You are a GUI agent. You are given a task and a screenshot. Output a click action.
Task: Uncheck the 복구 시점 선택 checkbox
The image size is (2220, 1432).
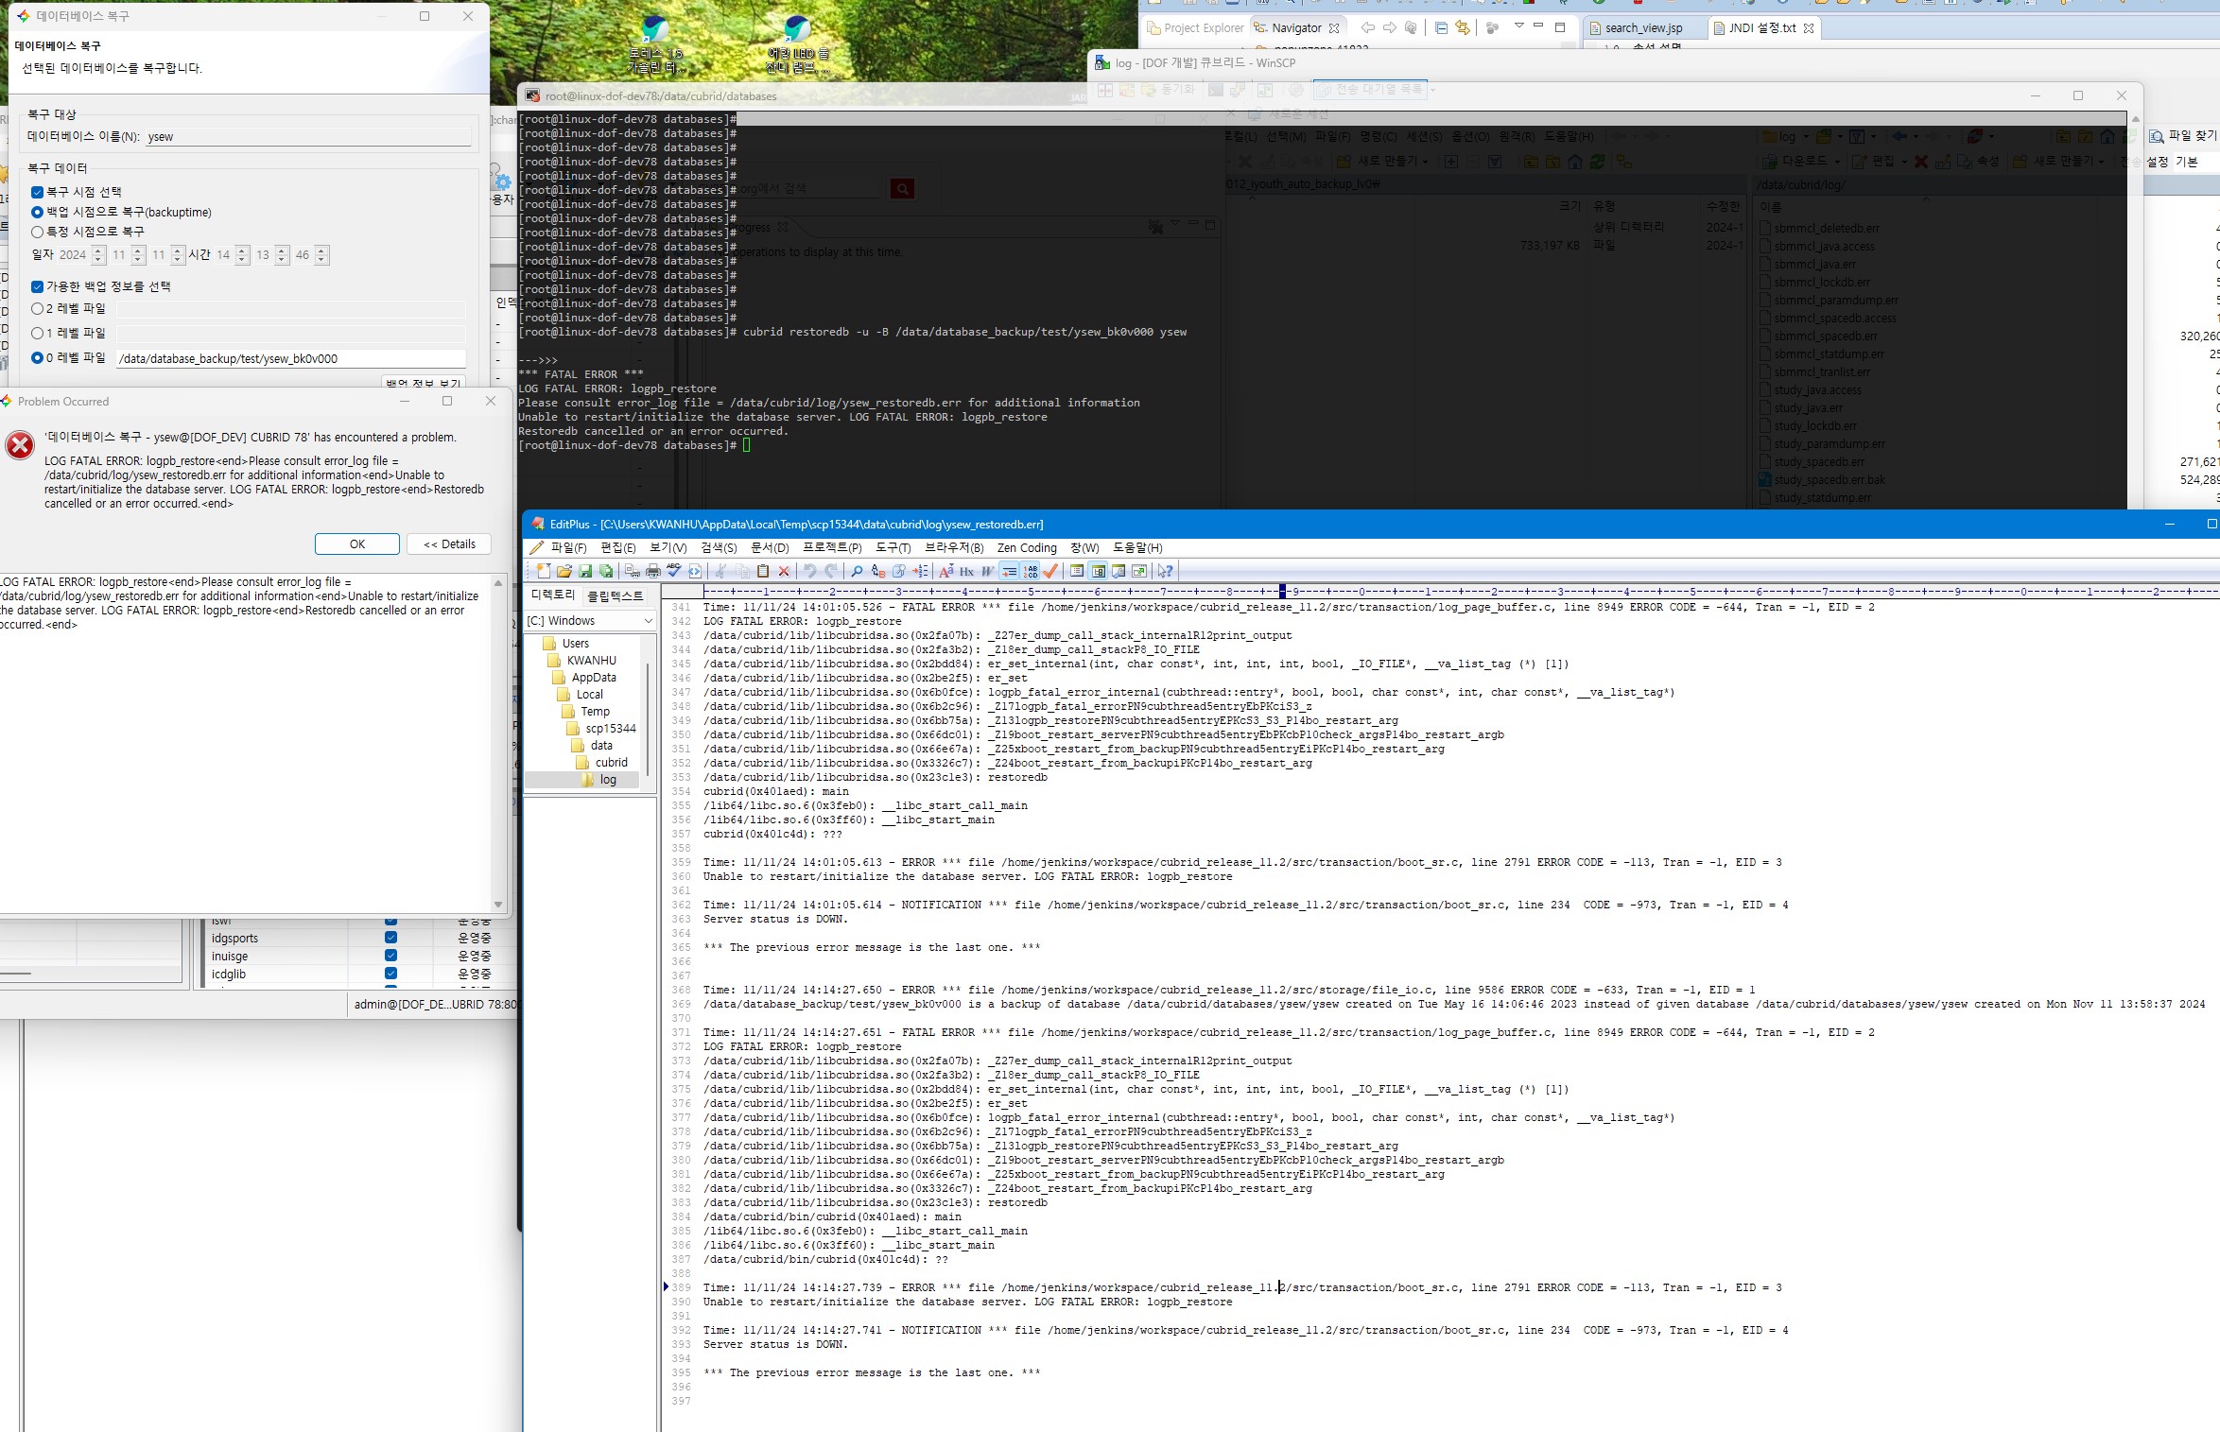[38, 192]
